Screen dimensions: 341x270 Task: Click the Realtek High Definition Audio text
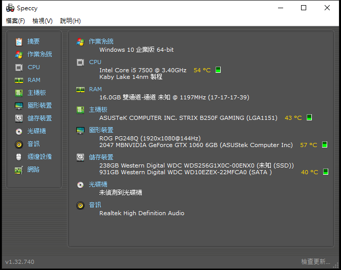pos(142,213)
